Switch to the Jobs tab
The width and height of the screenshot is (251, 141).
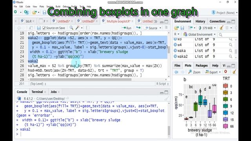click(54, 92)
